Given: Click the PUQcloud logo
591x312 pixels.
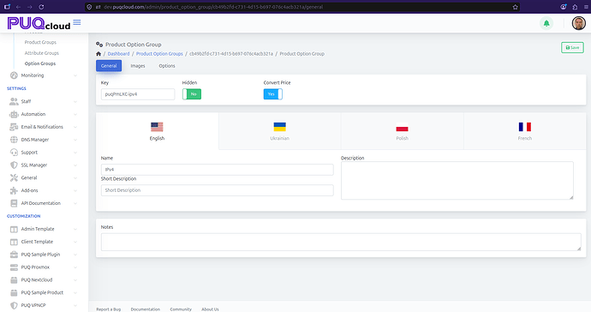Looking at the screenshot, I should (39, 23).
